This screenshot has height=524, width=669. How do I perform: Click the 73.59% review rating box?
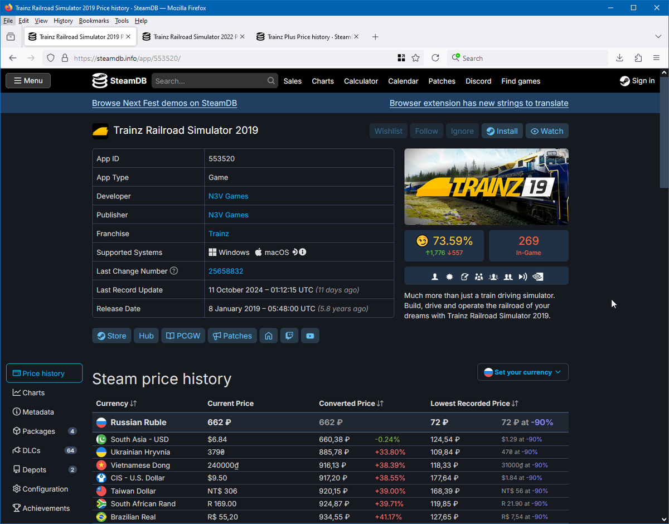point(444,246)
